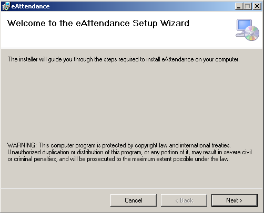Cancel the eAttendance installation

pyautogui.click(x=134, y=200)
